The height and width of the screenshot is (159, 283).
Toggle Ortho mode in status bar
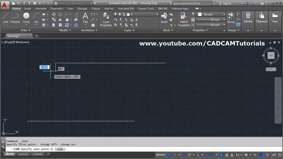pos(184,155)
